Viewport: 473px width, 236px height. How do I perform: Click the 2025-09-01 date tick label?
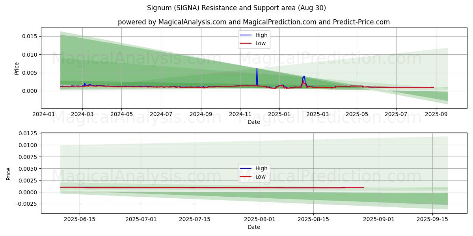click(378, 219)
